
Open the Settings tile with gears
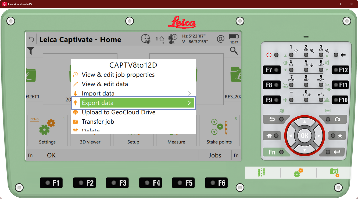[x=47, y=131]
